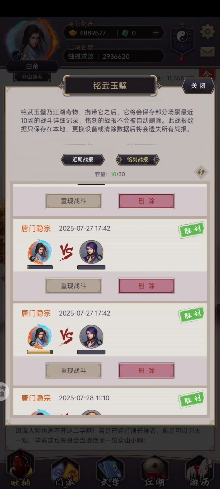Open the 门派 bottom navigation icon
This screenshot has height=489, width=220.
click(65, 471)
